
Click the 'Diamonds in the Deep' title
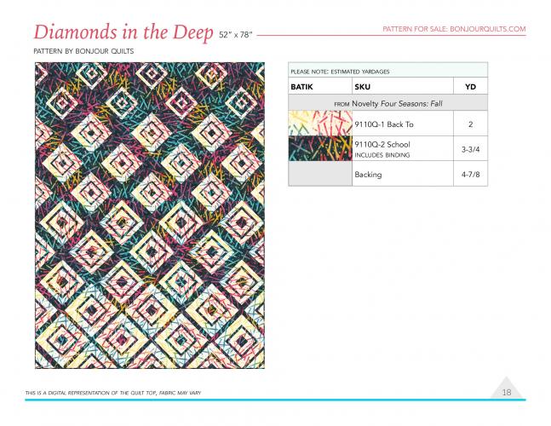[123, 32]
